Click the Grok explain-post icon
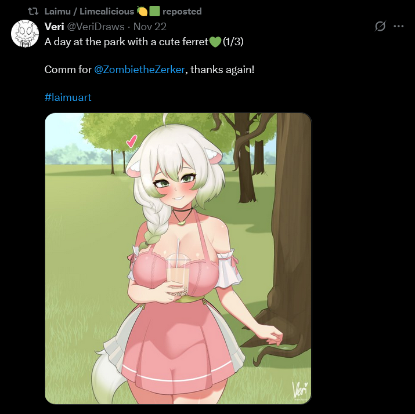The width and height of the screenshot is (415, 414). (380, 26)
